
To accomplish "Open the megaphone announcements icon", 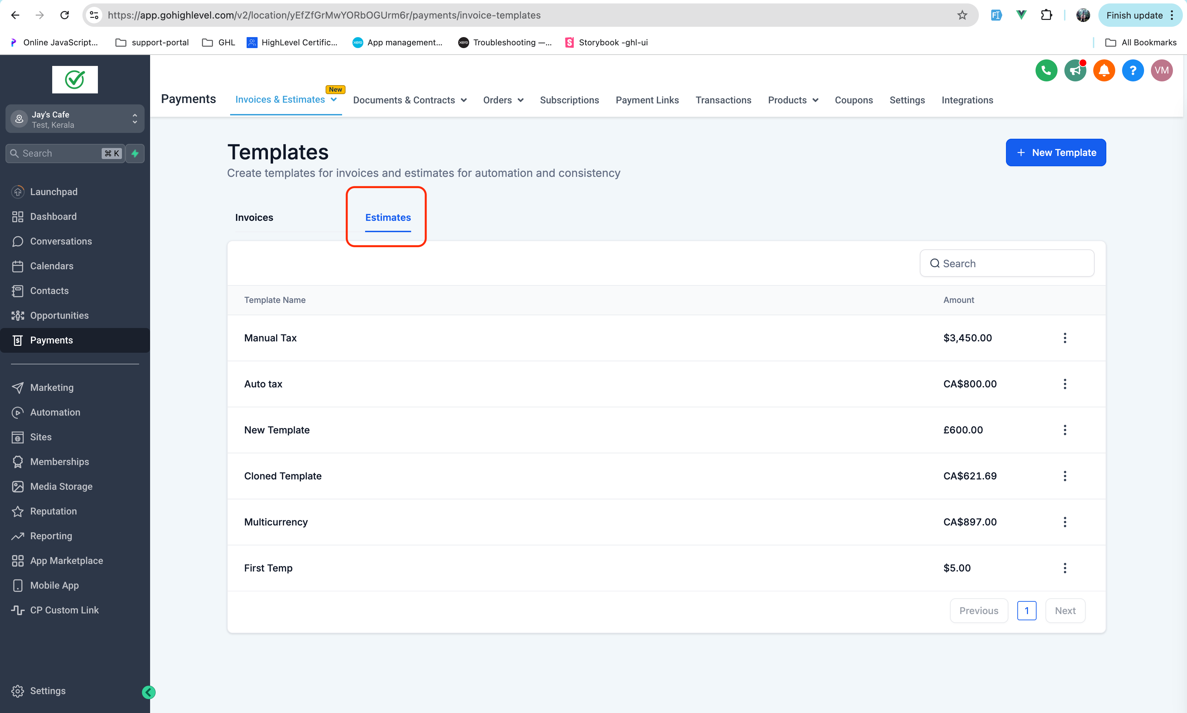I will tap(1075, 71).
